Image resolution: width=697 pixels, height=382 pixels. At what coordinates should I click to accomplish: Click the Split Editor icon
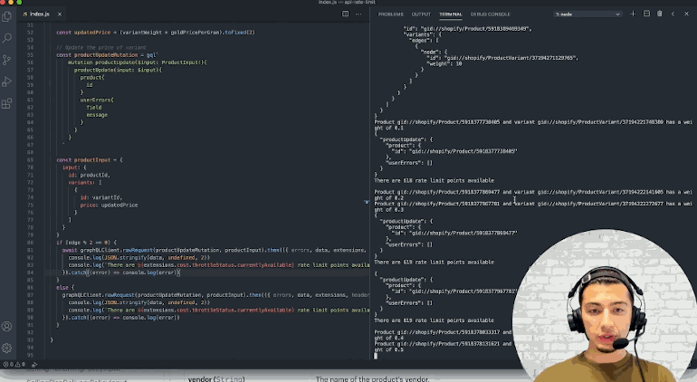346,14
